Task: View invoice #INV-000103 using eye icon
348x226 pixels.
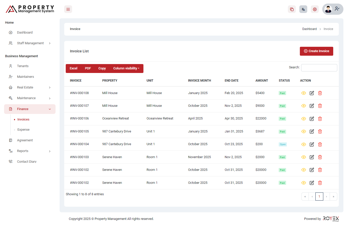Action: point(303,157)
